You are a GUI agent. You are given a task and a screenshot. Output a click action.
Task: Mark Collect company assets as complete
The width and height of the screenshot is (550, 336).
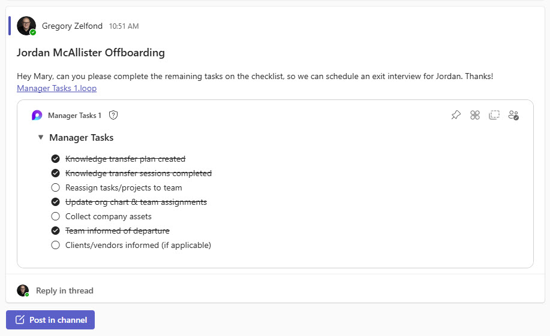pos(56,216)
